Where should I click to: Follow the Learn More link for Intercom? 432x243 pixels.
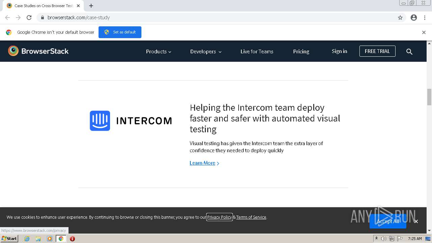[x=205, y=163]
